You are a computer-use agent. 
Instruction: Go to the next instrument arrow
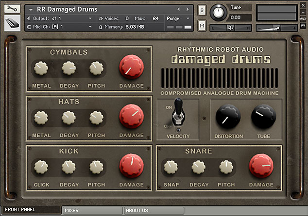188,9
